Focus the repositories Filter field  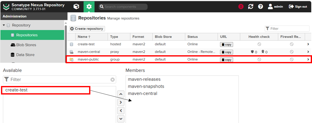pyautogui.click(x=287, y=28)
